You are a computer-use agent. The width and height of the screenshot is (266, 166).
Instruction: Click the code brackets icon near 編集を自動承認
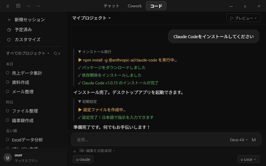(82, 150)
